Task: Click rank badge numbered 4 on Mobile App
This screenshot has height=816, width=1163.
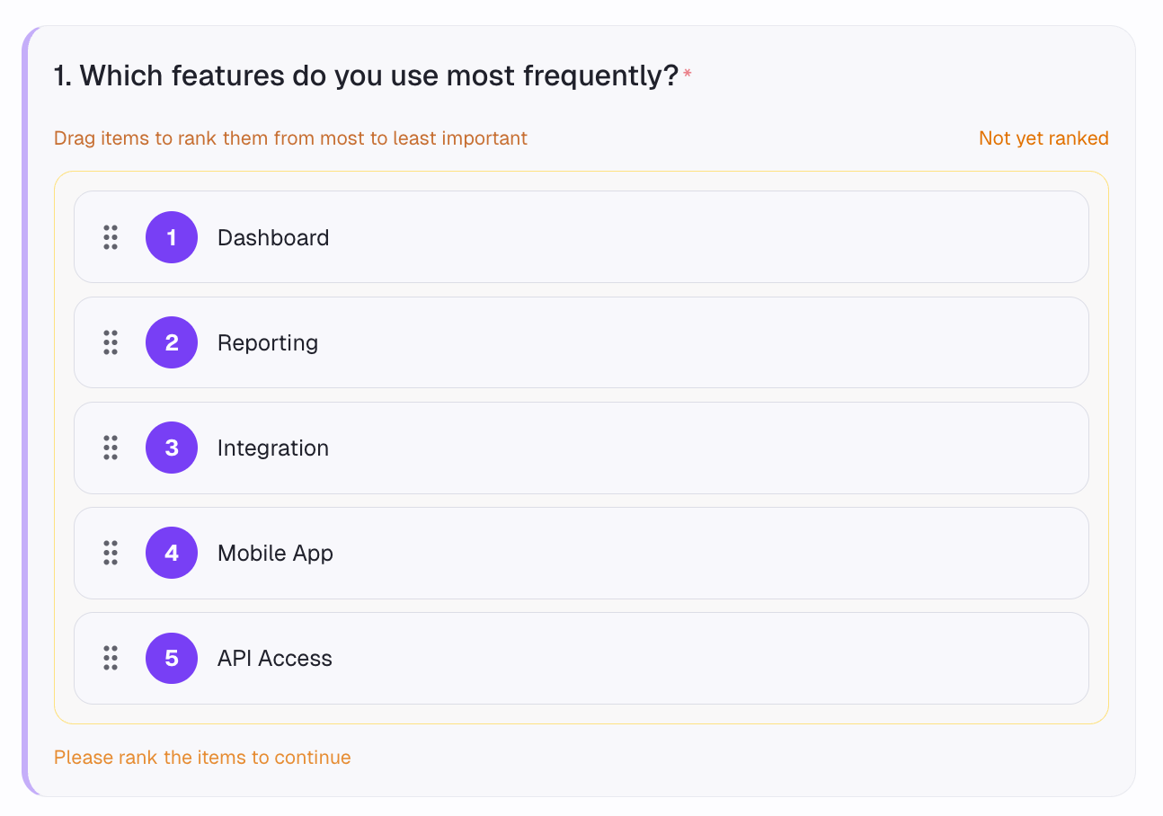Action: (x=171, y=553)
